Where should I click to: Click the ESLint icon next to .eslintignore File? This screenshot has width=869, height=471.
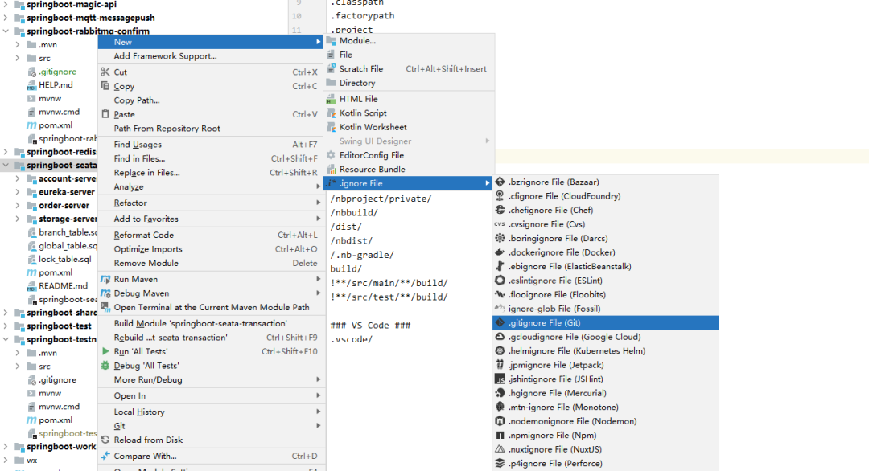coord(500,281)
